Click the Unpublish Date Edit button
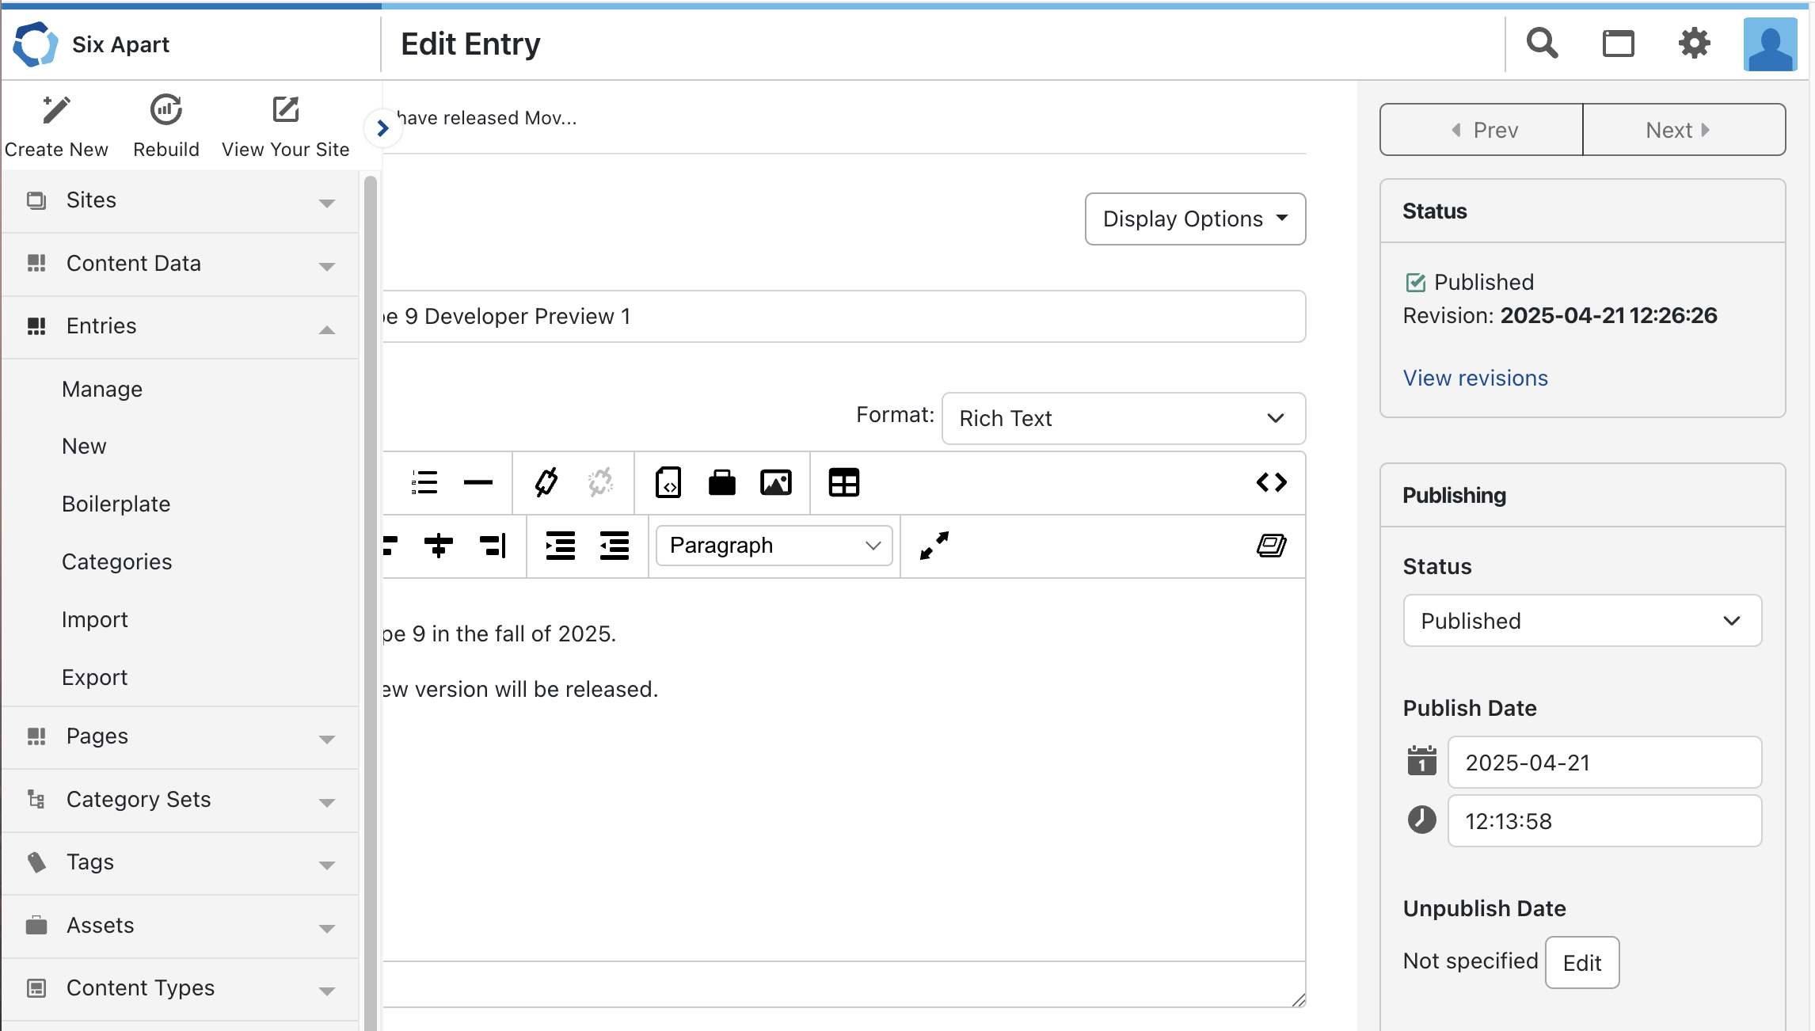 point(1581,963)
